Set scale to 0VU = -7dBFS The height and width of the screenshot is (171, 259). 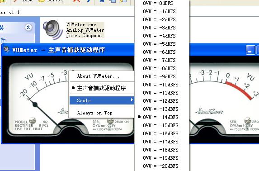click(x=162, y=60)
